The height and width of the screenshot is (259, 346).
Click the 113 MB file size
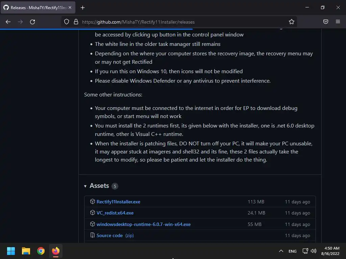tap(256, 202)
